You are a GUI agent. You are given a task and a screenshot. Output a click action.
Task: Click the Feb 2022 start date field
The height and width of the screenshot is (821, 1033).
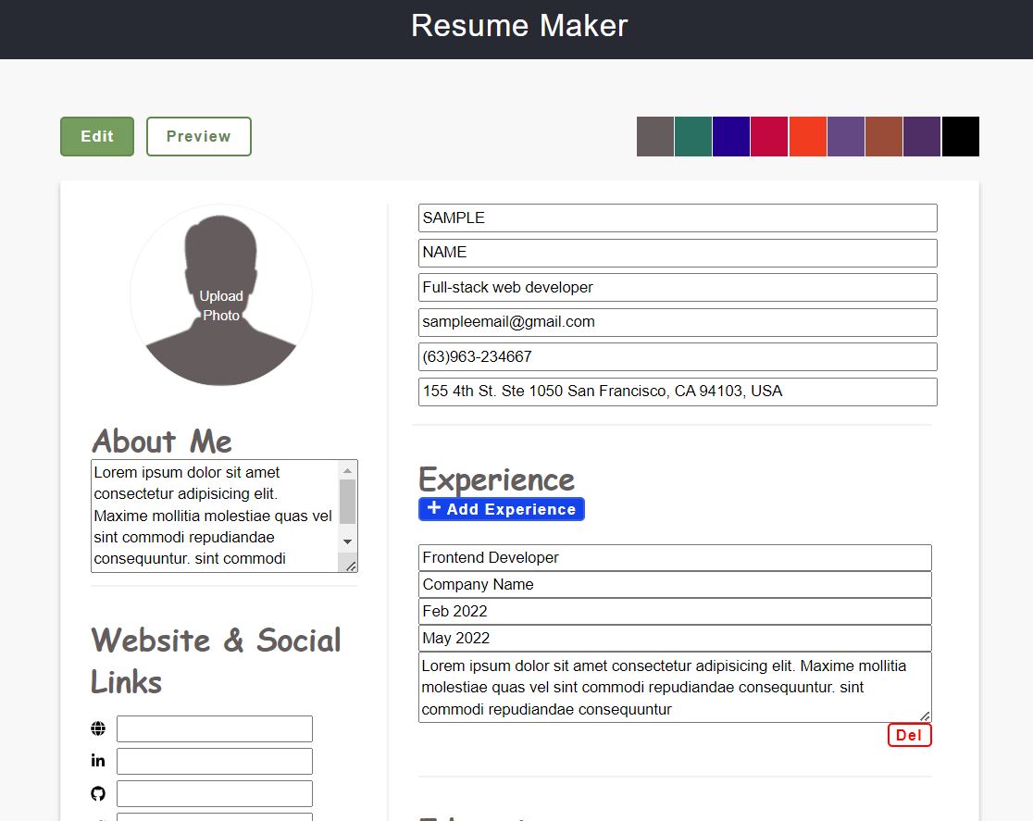point(674,611)
